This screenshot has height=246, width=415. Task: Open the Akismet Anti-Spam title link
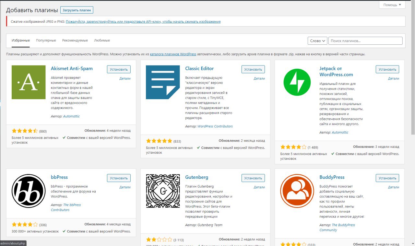[72, 68]
